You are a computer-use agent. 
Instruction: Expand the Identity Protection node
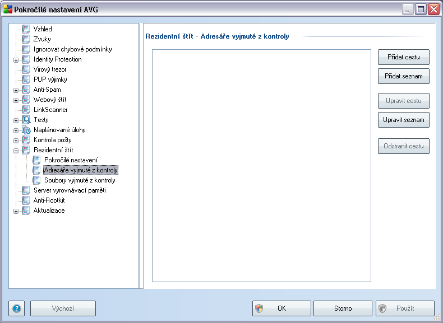coord(16,60)
